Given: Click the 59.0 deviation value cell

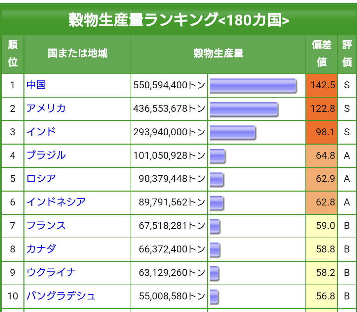Looking at the screenshot, I should coord(322,226).
